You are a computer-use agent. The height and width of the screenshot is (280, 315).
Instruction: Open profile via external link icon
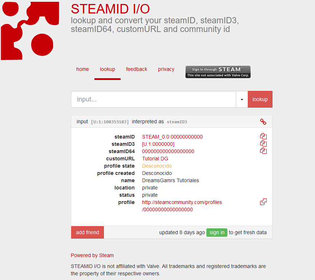pyautogui.click(x=263, y=202)
